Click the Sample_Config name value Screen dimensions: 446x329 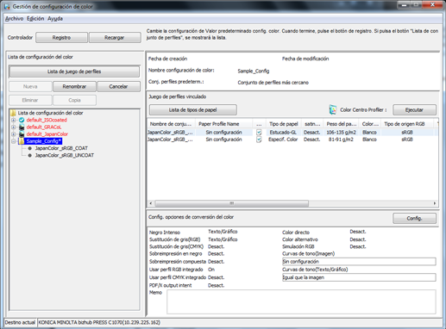tap(254, 71)
